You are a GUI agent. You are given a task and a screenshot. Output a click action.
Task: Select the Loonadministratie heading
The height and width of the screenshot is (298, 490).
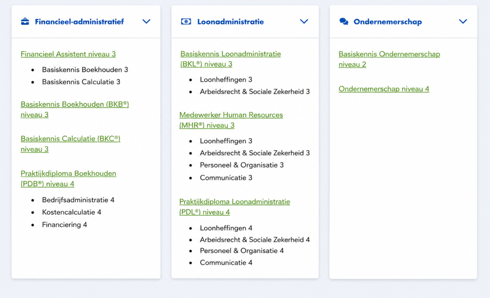tap(231, 22)
